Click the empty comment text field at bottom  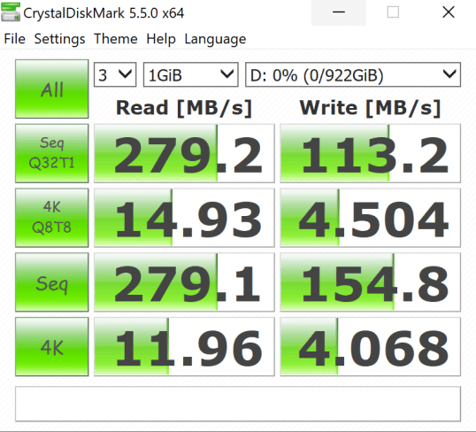pos(238,404)
